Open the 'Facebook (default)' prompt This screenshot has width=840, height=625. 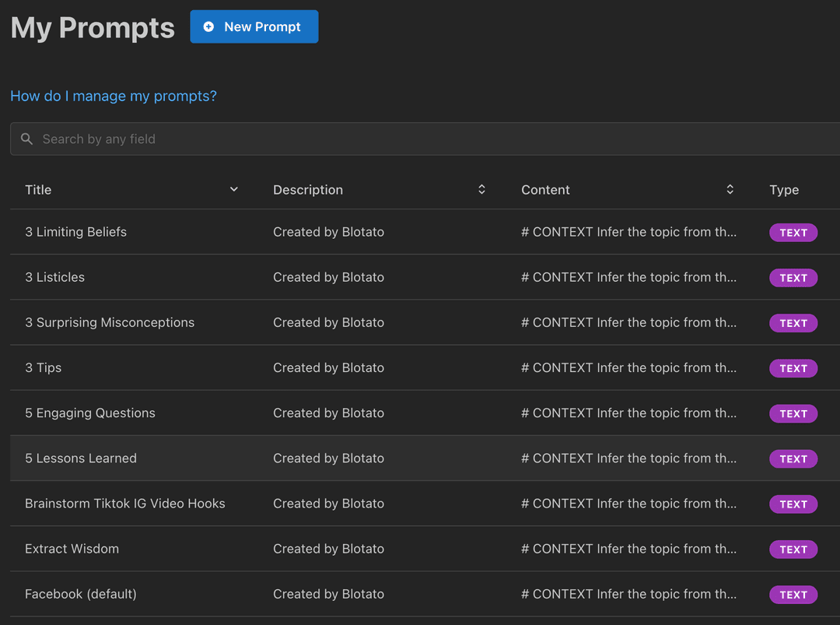coord(81,594)
